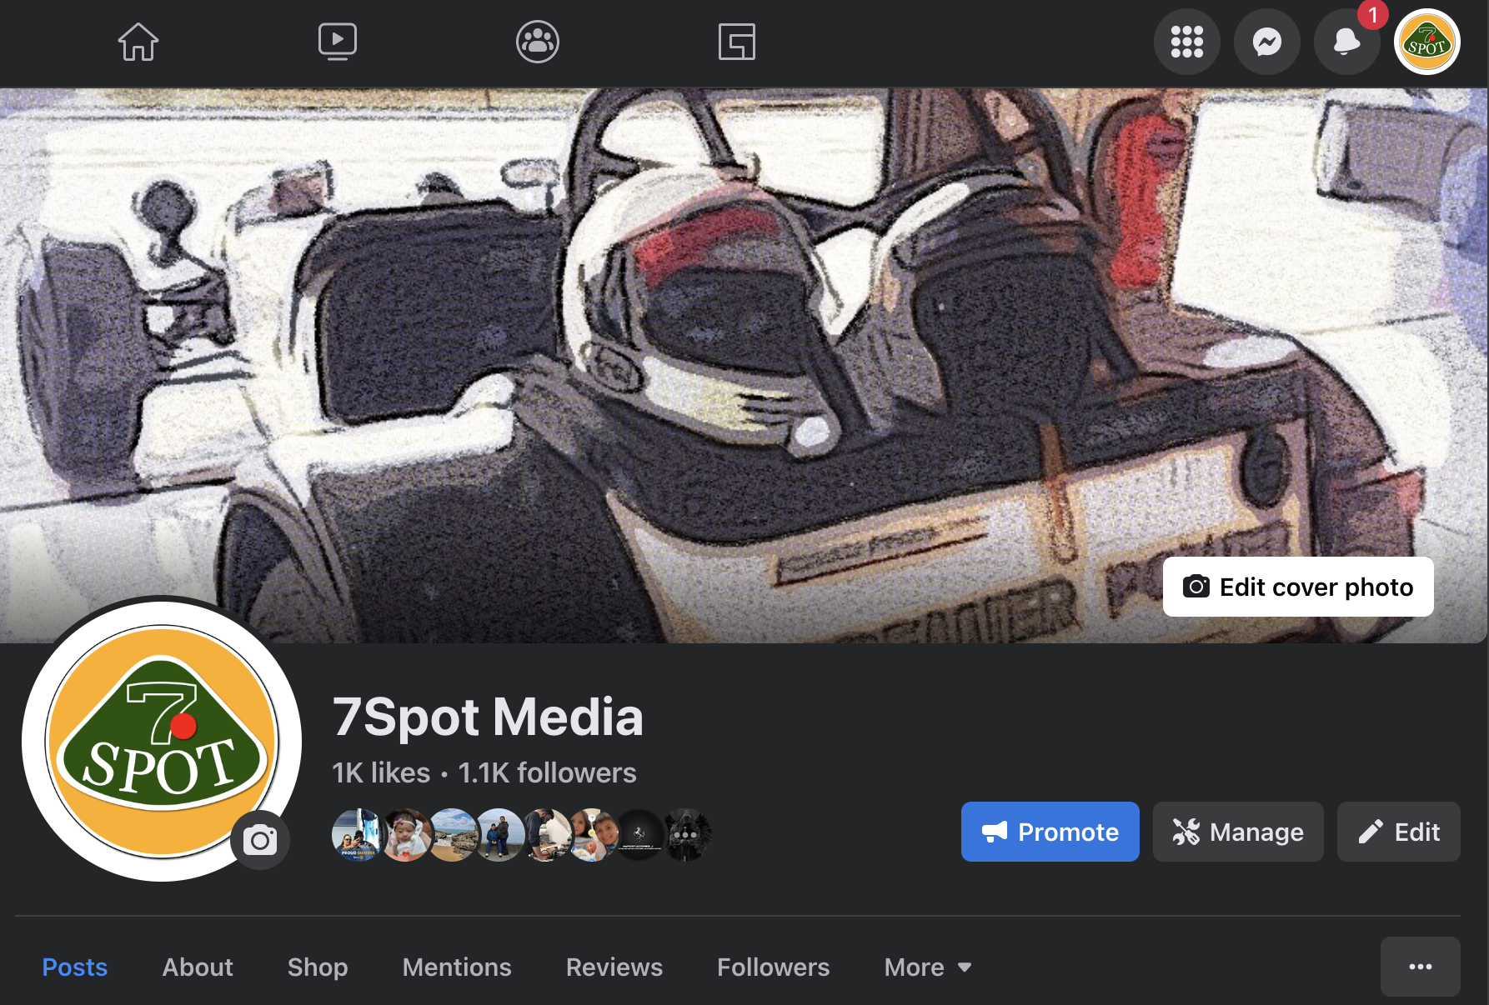Open the Messenger chat icon

pyautogui.click(x=1266, y=42)
